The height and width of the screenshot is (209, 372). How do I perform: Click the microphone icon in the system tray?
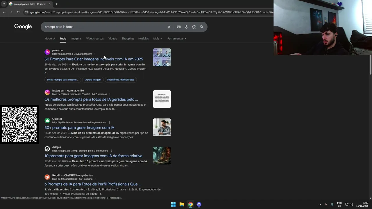point(332,204)
